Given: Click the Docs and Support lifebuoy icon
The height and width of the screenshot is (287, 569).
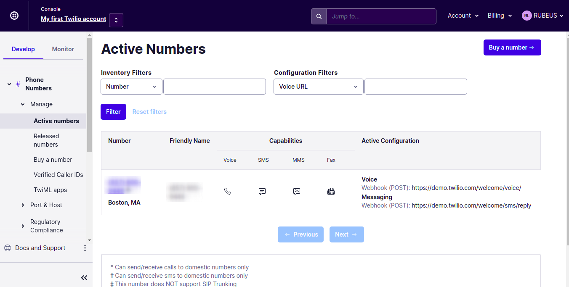Looking at the screenshot, I should (8, 248).
